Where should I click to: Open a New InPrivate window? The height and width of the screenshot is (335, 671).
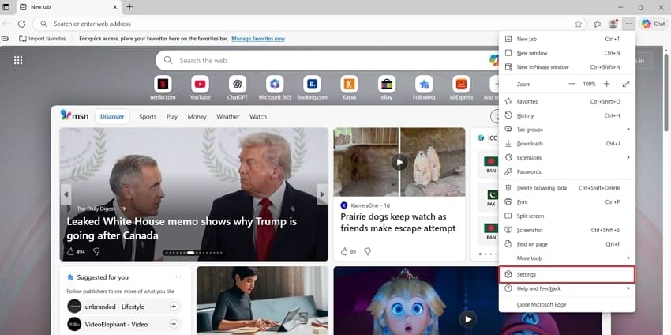click(x=568, y=67)
